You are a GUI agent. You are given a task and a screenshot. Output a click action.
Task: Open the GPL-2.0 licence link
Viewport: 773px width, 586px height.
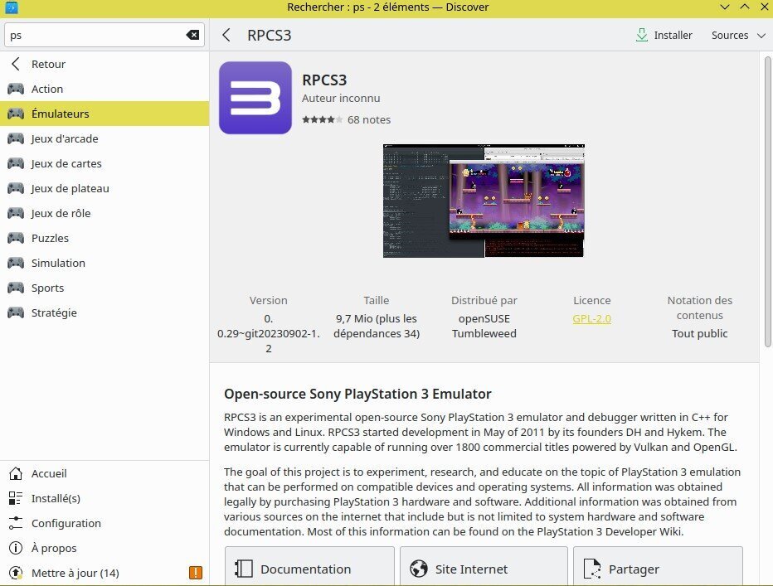[591, 318]
